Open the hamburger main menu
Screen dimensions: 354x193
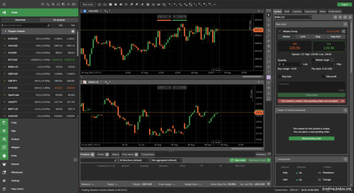(x=4, y=4)
